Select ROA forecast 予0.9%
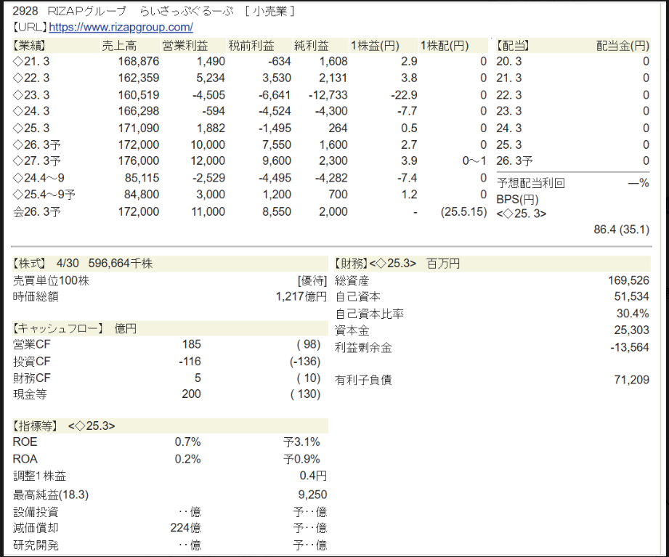669x557 pixels. click(x=301, y=459)
